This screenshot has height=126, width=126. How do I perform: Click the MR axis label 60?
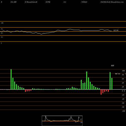[123, 79]
